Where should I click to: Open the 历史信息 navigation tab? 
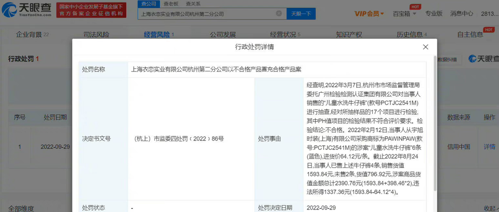coord(412,35)
